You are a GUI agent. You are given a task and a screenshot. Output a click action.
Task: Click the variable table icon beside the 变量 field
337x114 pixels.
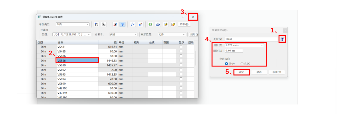282,39
